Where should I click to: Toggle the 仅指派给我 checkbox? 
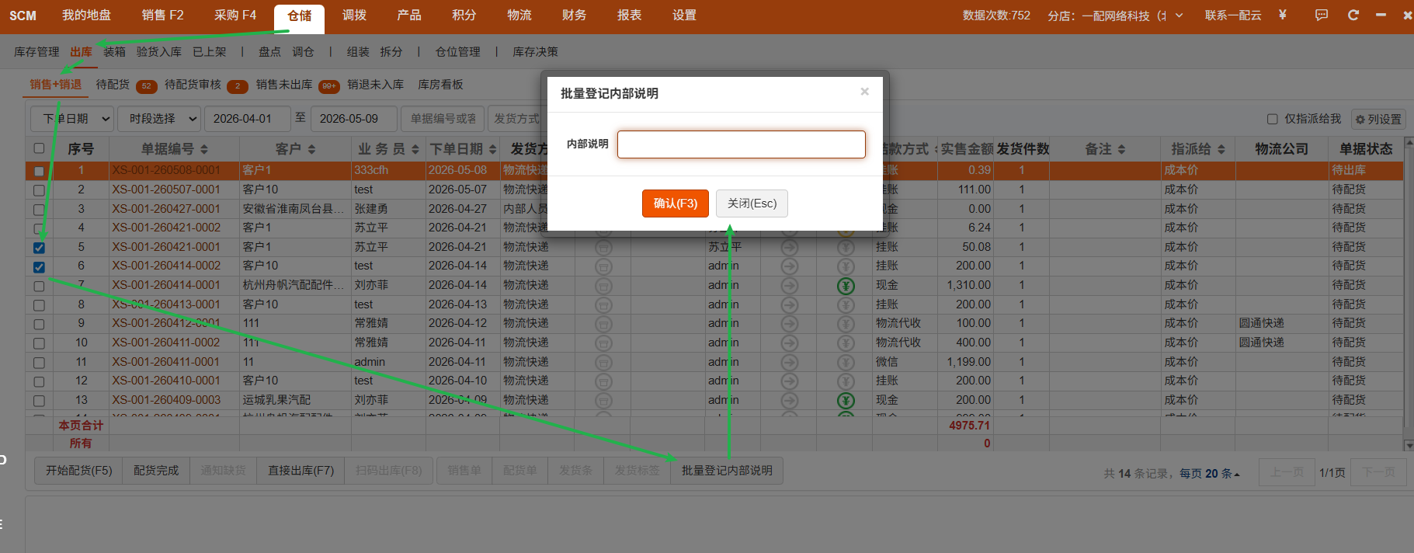pyautogui.click(x=1272, y=119)
